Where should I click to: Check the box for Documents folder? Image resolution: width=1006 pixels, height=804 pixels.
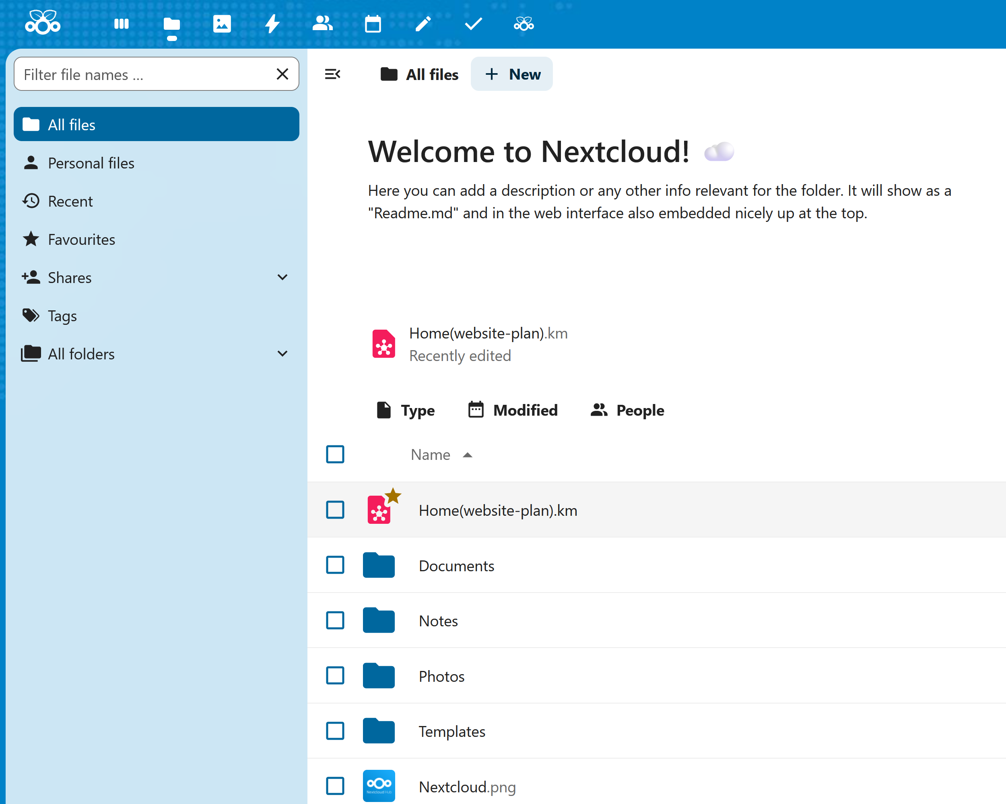[335, 565]
